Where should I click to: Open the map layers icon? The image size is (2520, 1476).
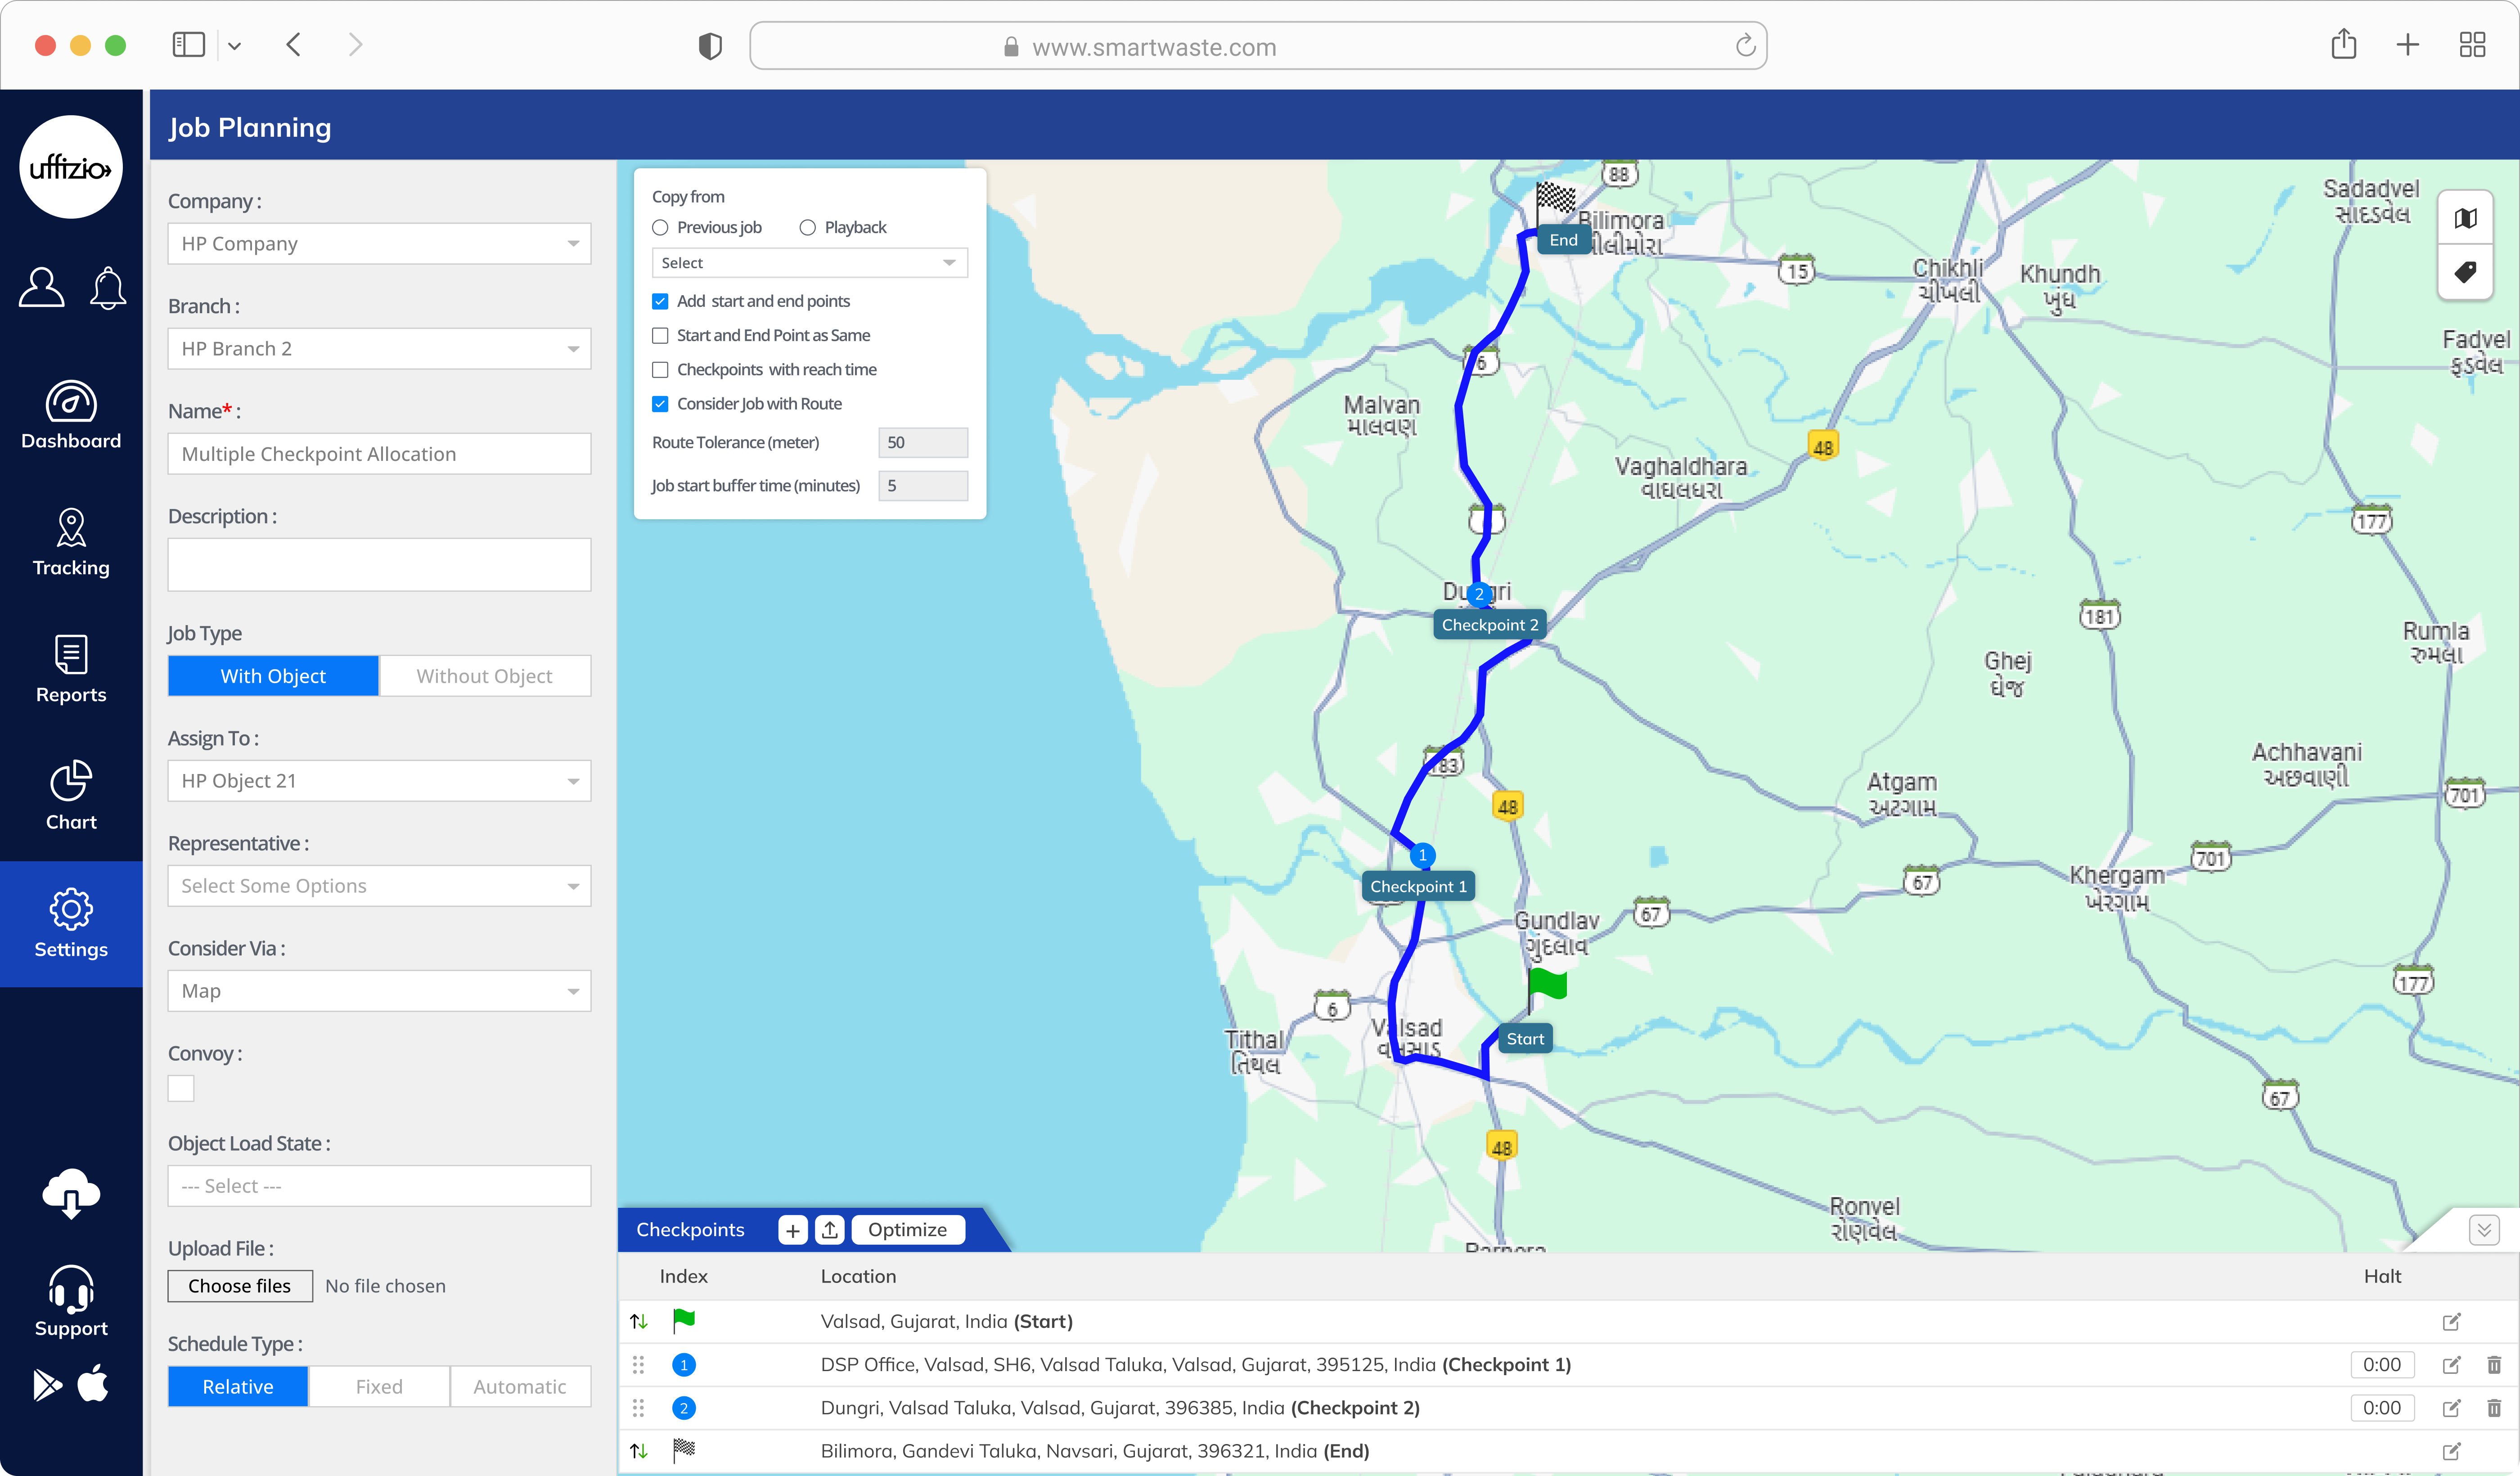(2465, 218)
